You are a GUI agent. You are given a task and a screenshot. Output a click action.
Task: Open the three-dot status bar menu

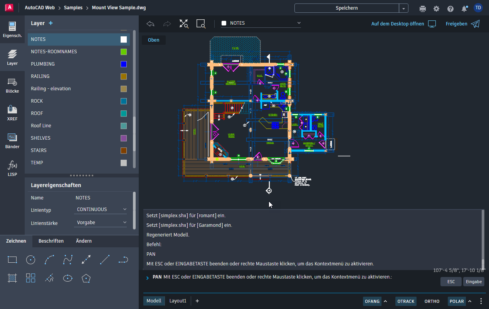[481, 301]
